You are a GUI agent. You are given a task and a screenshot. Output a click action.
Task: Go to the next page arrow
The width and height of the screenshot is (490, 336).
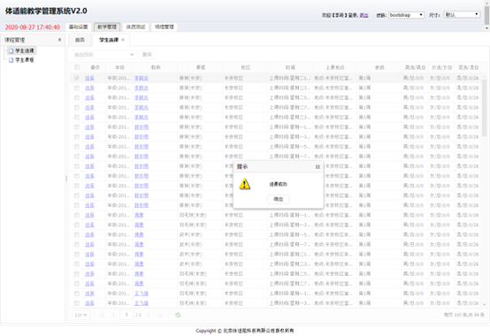[x=149, y=315]
